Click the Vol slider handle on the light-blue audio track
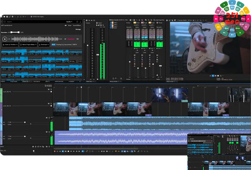 point(25,122)
